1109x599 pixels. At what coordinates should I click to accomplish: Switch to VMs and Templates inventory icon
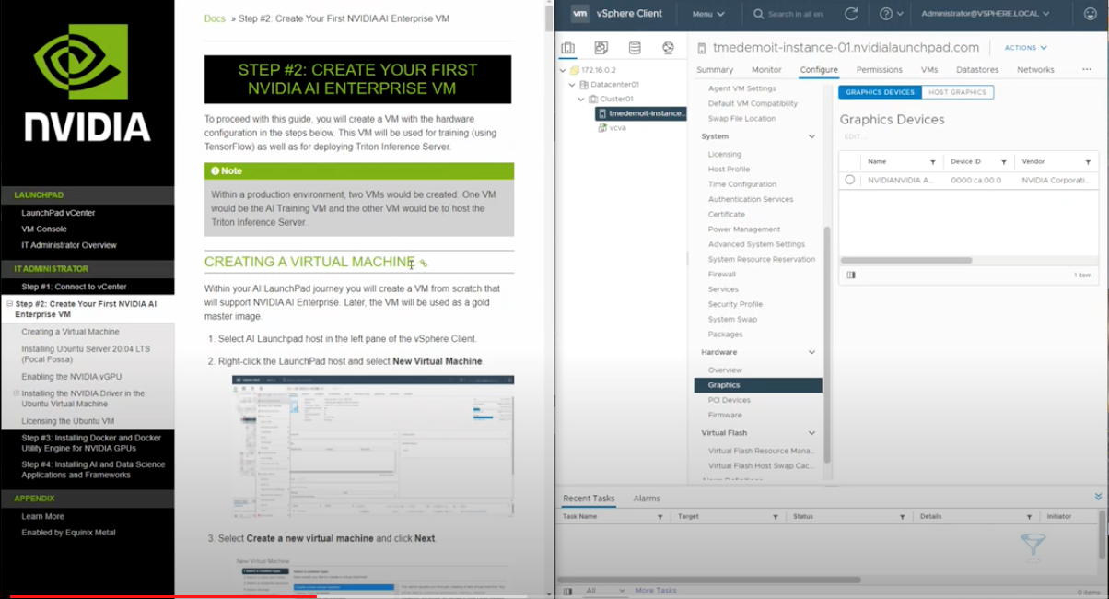pos(601,48)
